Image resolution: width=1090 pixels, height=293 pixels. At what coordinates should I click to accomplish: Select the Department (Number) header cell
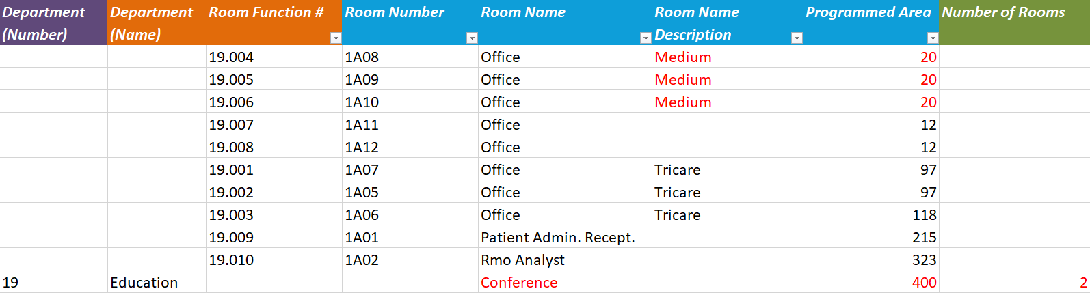(x=53, y=23)
